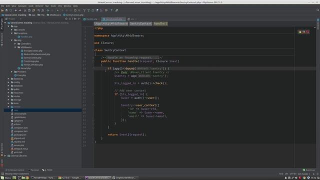Open the Version Control tool window
The height and width of the screenshot is (180, 320).
coord(15,170)
